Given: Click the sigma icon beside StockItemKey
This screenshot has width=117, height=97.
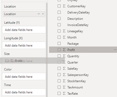Looking at the screenshot, I should (x=64, y=81).
